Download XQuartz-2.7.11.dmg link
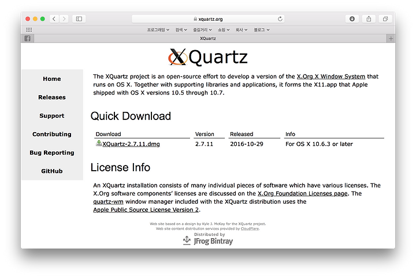This screenshot has height=278, width=416. 131,144
